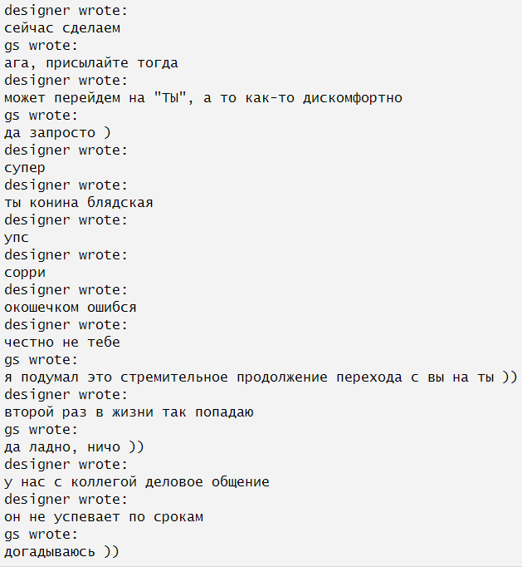The height and width of the screenshot is (567, 522).
Task: Click the message "сейчас сделаем"
Action: click(x=62, y=28)
